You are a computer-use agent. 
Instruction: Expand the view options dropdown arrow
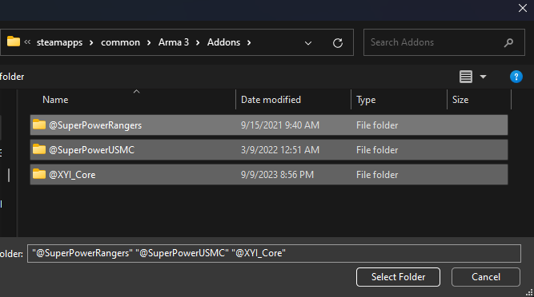tap(483, 77)
